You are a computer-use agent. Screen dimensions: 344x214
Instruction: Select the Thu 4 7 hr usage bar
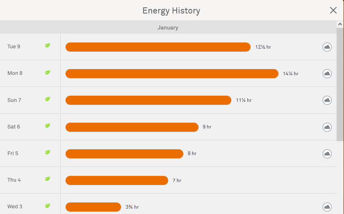click(117, 180)
